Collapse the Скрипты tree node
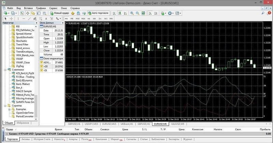This screenshot has width=273, height=143. click(5, 106)
